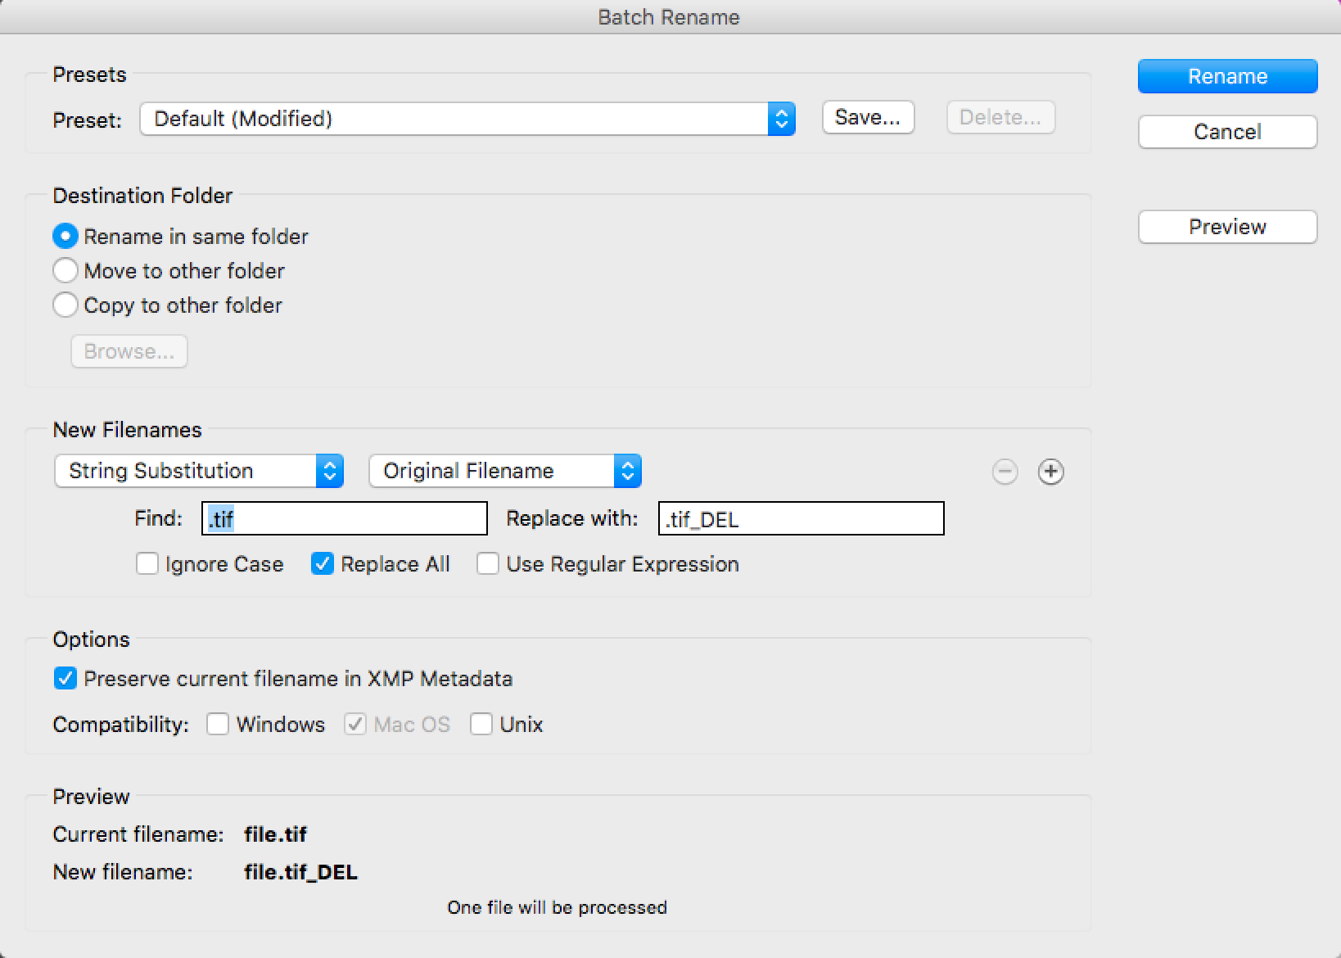Enable Unix compatibility
The width and height of the screenshot is (1341, 958).
click(481, 724)
